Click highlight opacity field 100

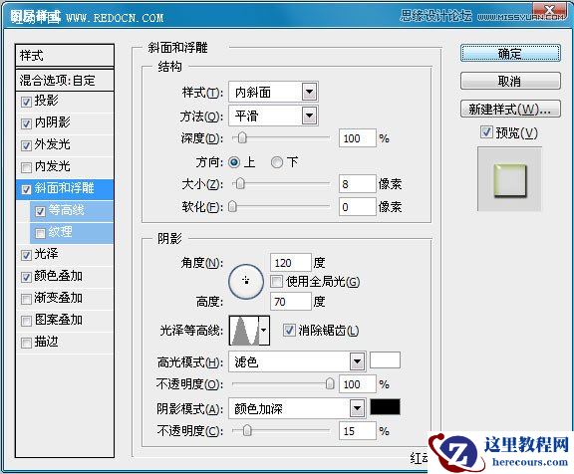point(358,384)
